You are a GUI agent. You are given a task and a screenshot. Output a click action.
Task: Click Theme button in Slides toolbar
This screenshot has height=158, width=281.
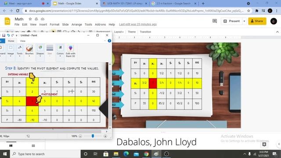(x=132, y=32)
